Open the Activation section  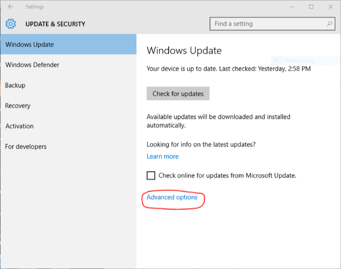pos(68,126)
